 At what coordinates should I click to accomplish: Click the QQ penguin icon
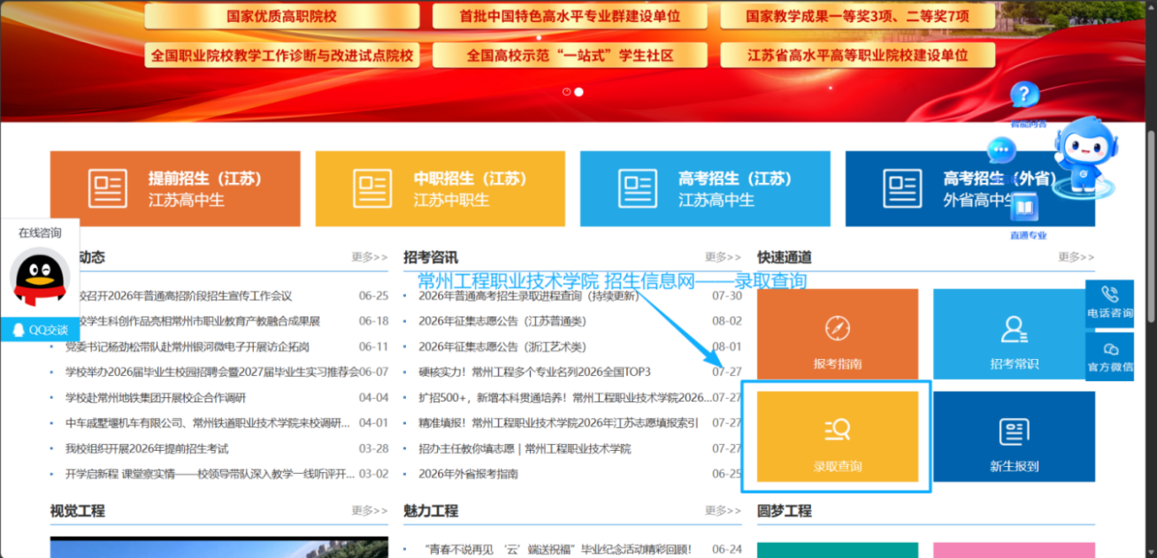click(40, 277)
